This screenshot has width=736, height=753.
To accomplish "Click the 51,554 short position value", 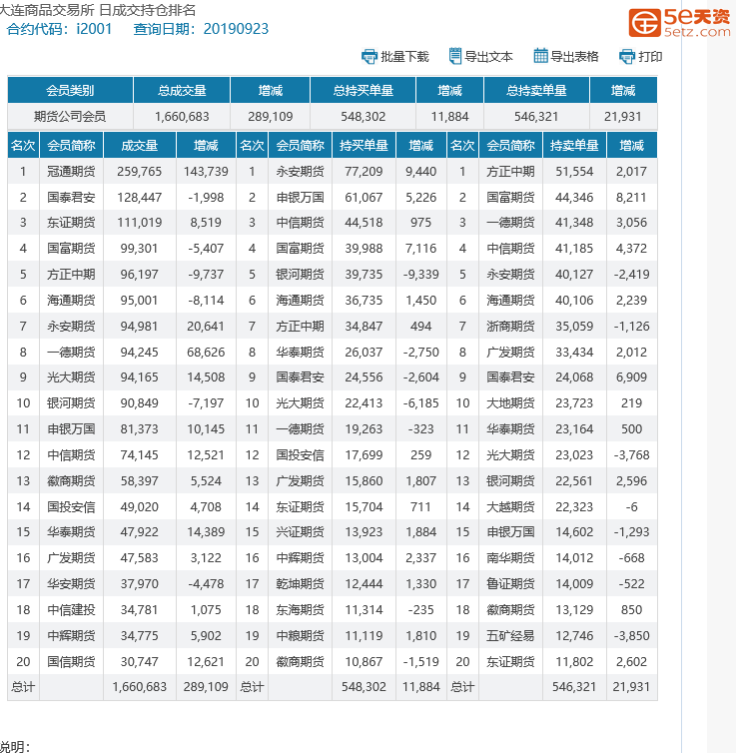I will click(x=574, y=172).
